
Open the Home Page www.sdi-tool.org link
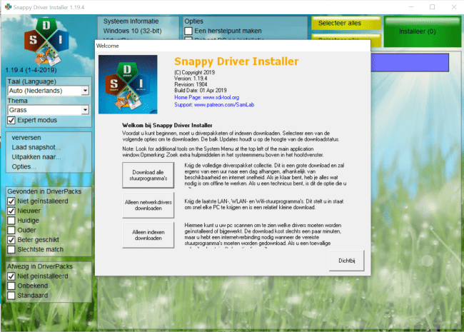click(x=206, y=97)
